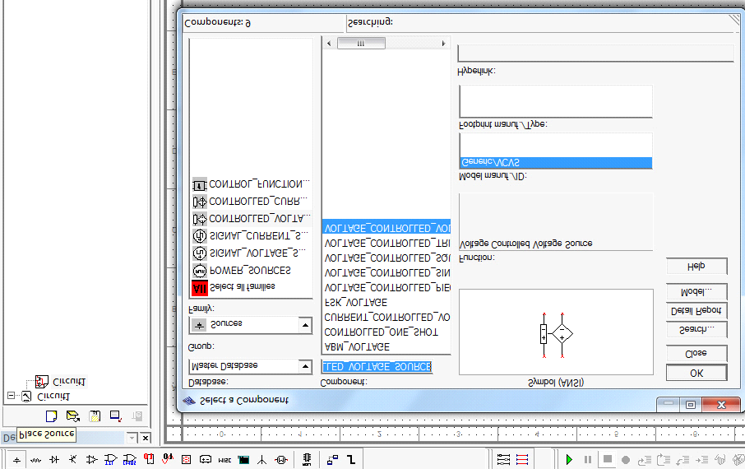Select the Place Basic resistor icon
The height and width of the screenshot is (469, 745).
click(x=35, y=460)
